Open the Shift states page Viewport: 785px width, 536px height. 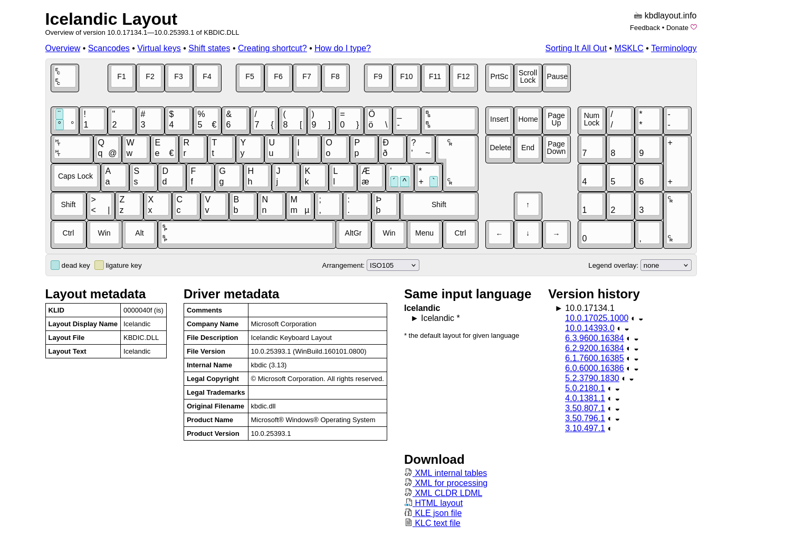(209, 48)
